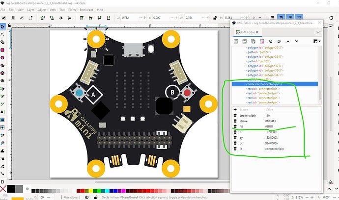This screenshot has width=339, height=200.
Task: Pick the black swatch in palette
Action: coord(11,189)
